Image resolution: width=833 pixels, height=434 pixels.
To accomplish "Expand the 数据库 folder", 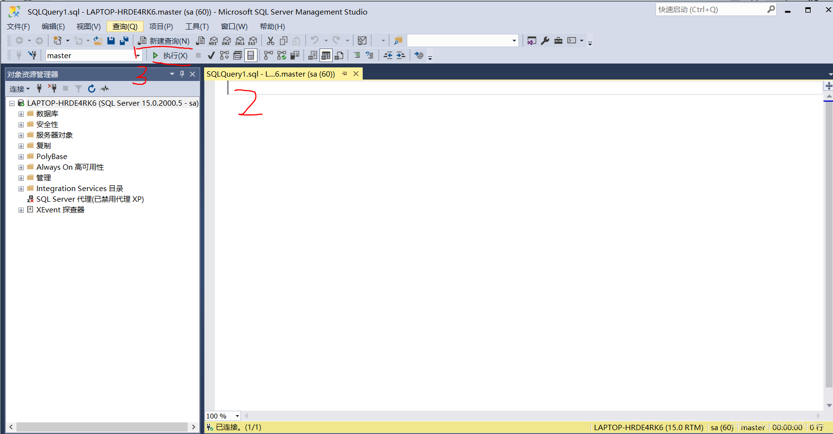I will [x=21, y=114].
